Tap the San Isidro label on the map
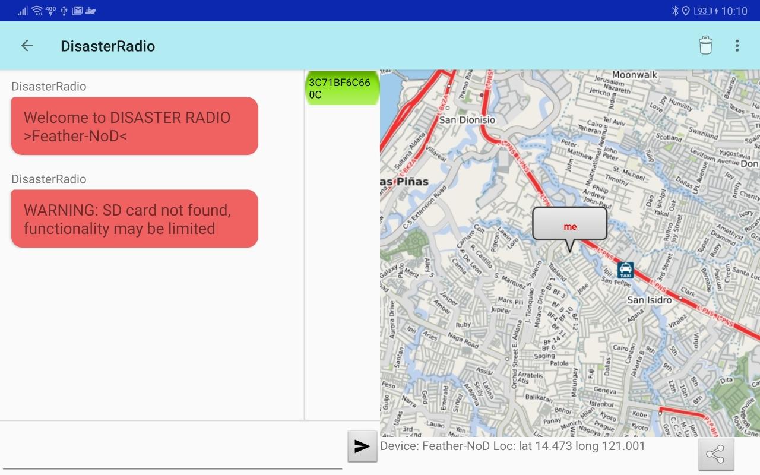This screenshot has height=475, width=760. coord(649,300)
